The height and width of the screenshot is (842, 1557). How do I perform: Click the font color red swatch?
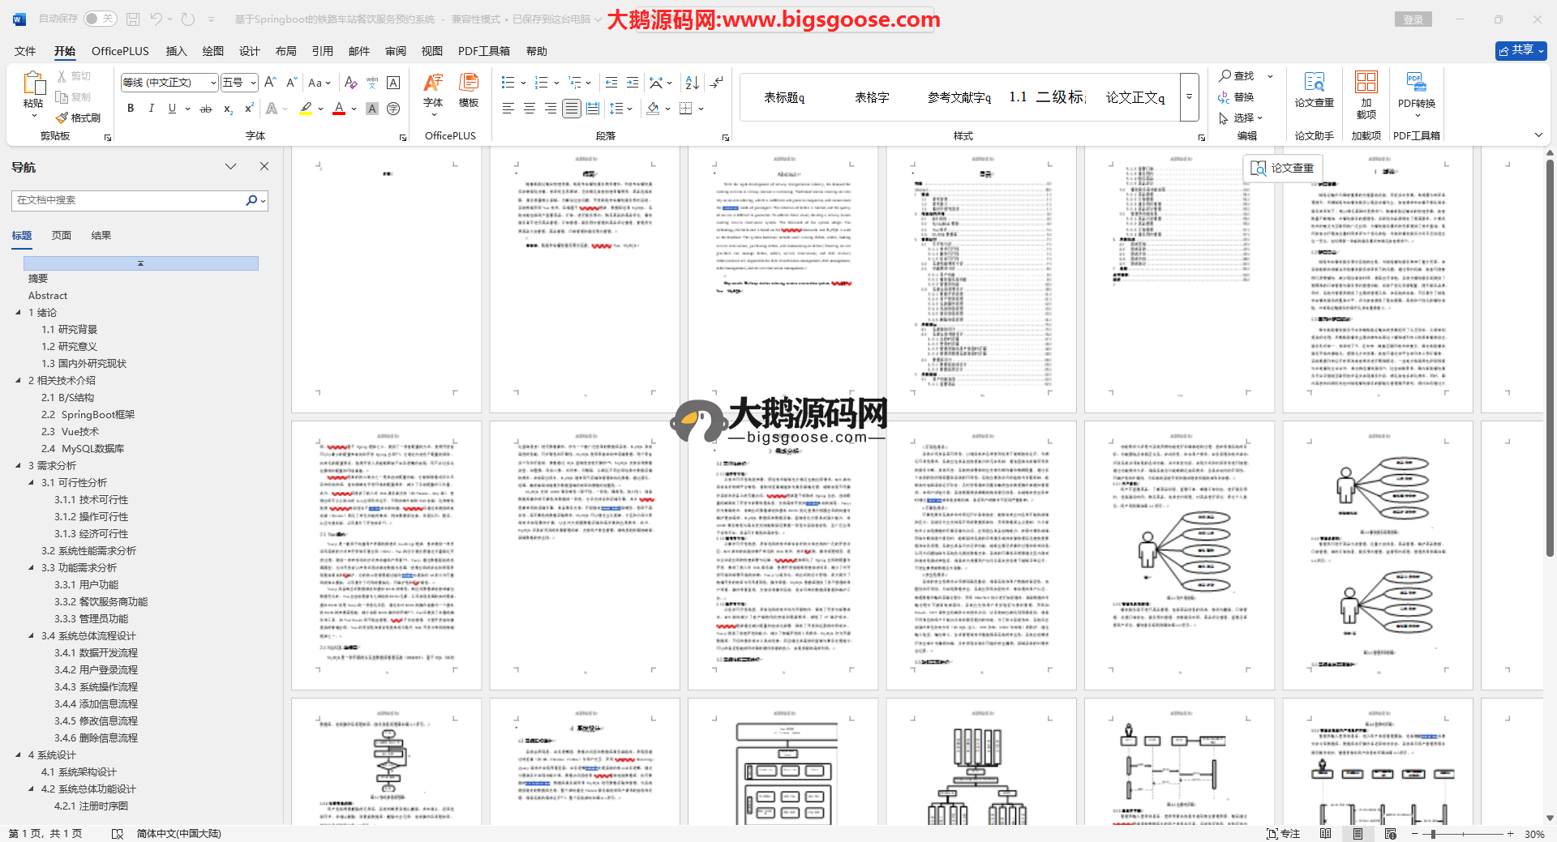coord(339,109)
